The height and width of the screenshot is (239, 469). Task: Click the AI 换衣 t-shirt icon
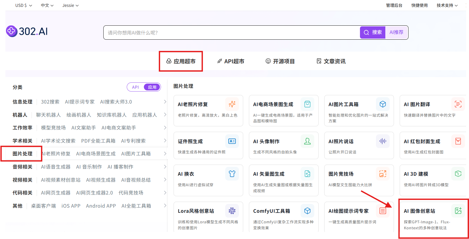[x=232, y=174]
